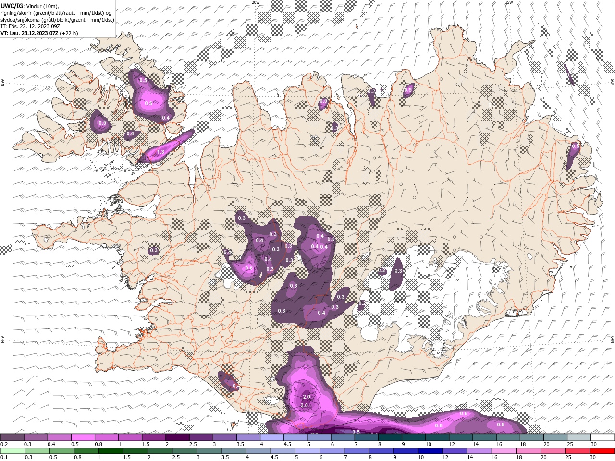
Task: Click the 16 pink swatch in lower legend row
Action: point(504,451)
